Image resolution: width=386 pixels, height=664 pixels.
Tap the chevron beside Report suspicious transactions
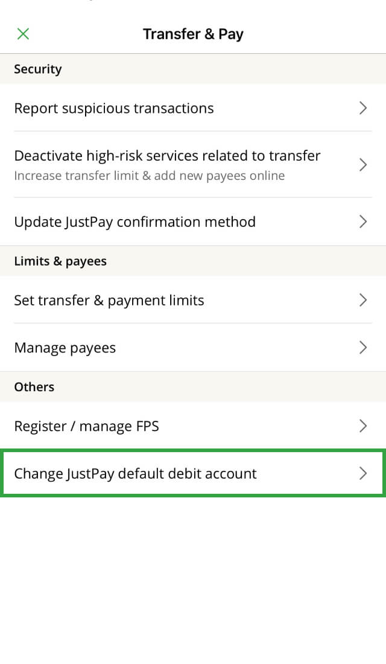[x=362, y=108]
